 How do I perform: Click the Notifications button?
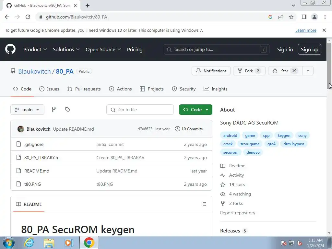[211, 71]
